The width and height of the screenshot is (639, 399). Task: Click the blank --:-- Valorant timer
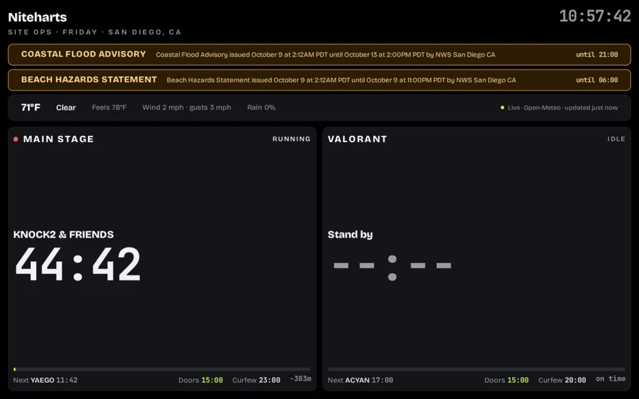tap(392, 267)
